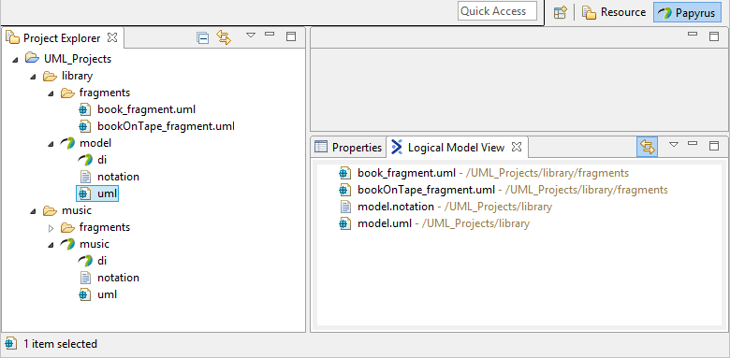730x358 pixels.
Task: Select the library folder label
Action: tap(78, 76)
